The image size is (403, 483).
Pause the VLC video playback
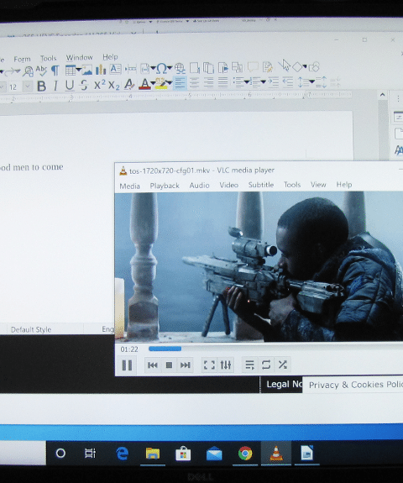tap(127, 365)
